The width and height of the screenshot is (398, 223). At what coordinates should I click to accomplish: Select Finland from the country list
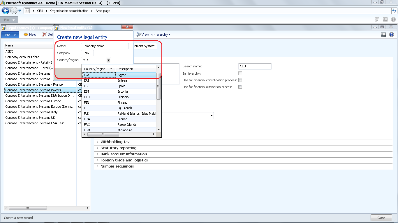pyautogui.click(x=119, y=102)
